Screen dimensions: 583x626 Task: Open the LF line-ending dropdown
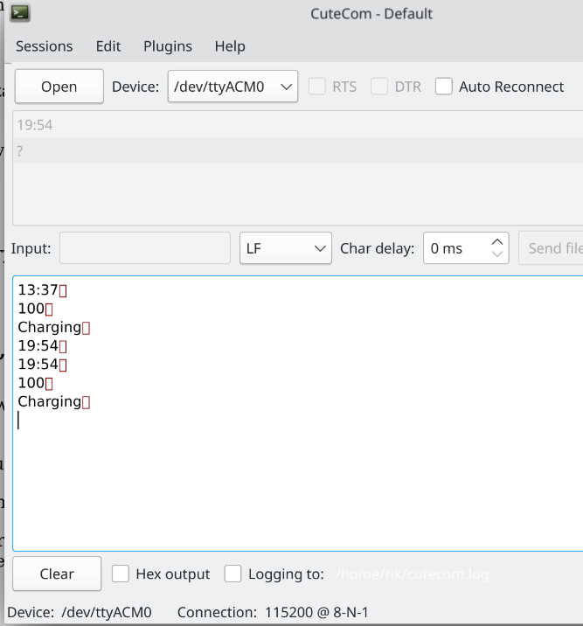(x=286, y=248)
